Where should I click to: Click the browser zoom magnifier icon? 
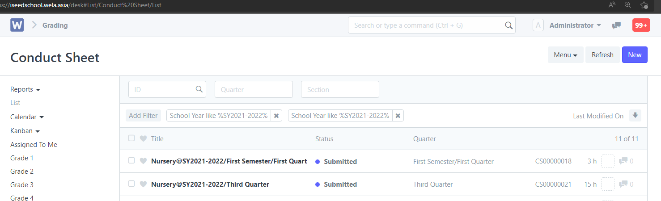pos(628,5)
